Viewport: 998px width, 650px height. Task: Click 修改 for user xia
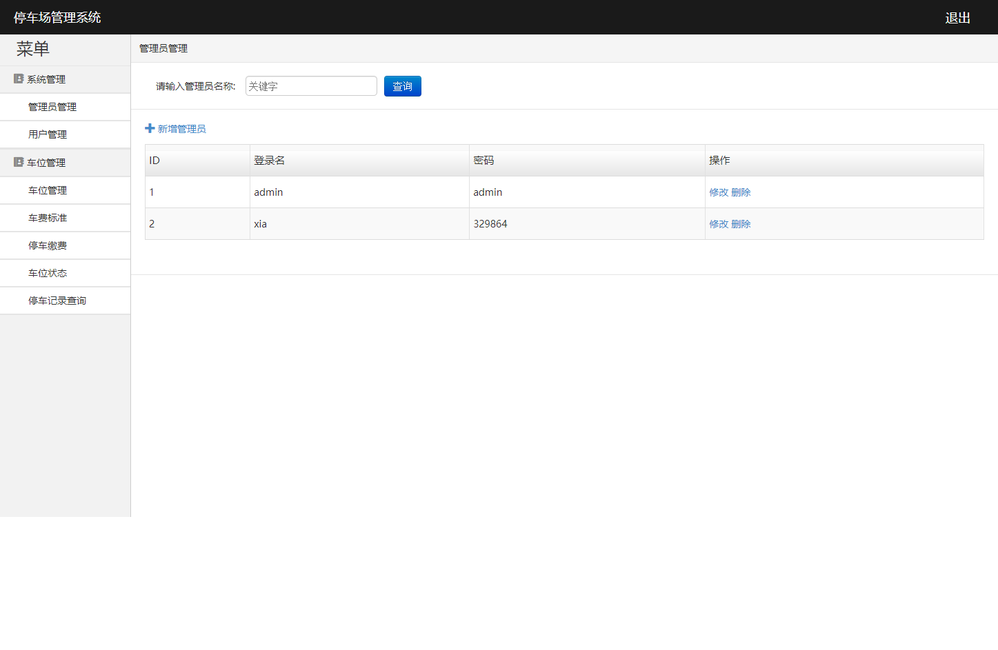coord(719,225)
